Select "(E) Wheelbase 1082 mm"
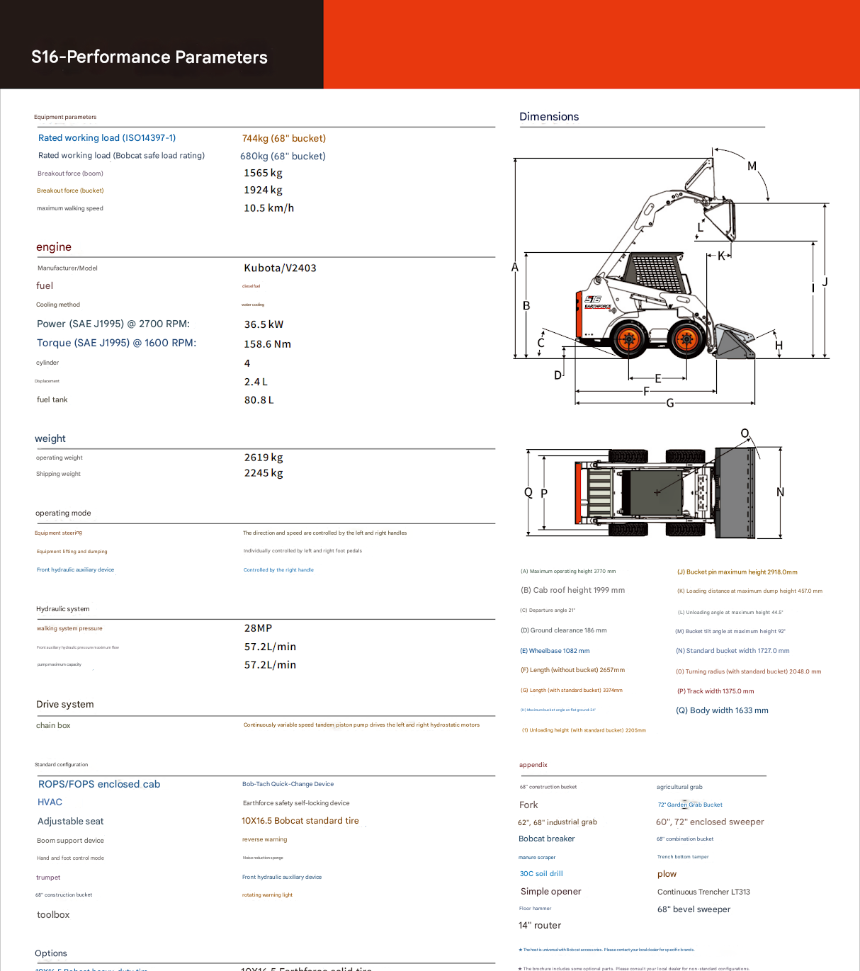The image size is (860, 971). [555, 651]
